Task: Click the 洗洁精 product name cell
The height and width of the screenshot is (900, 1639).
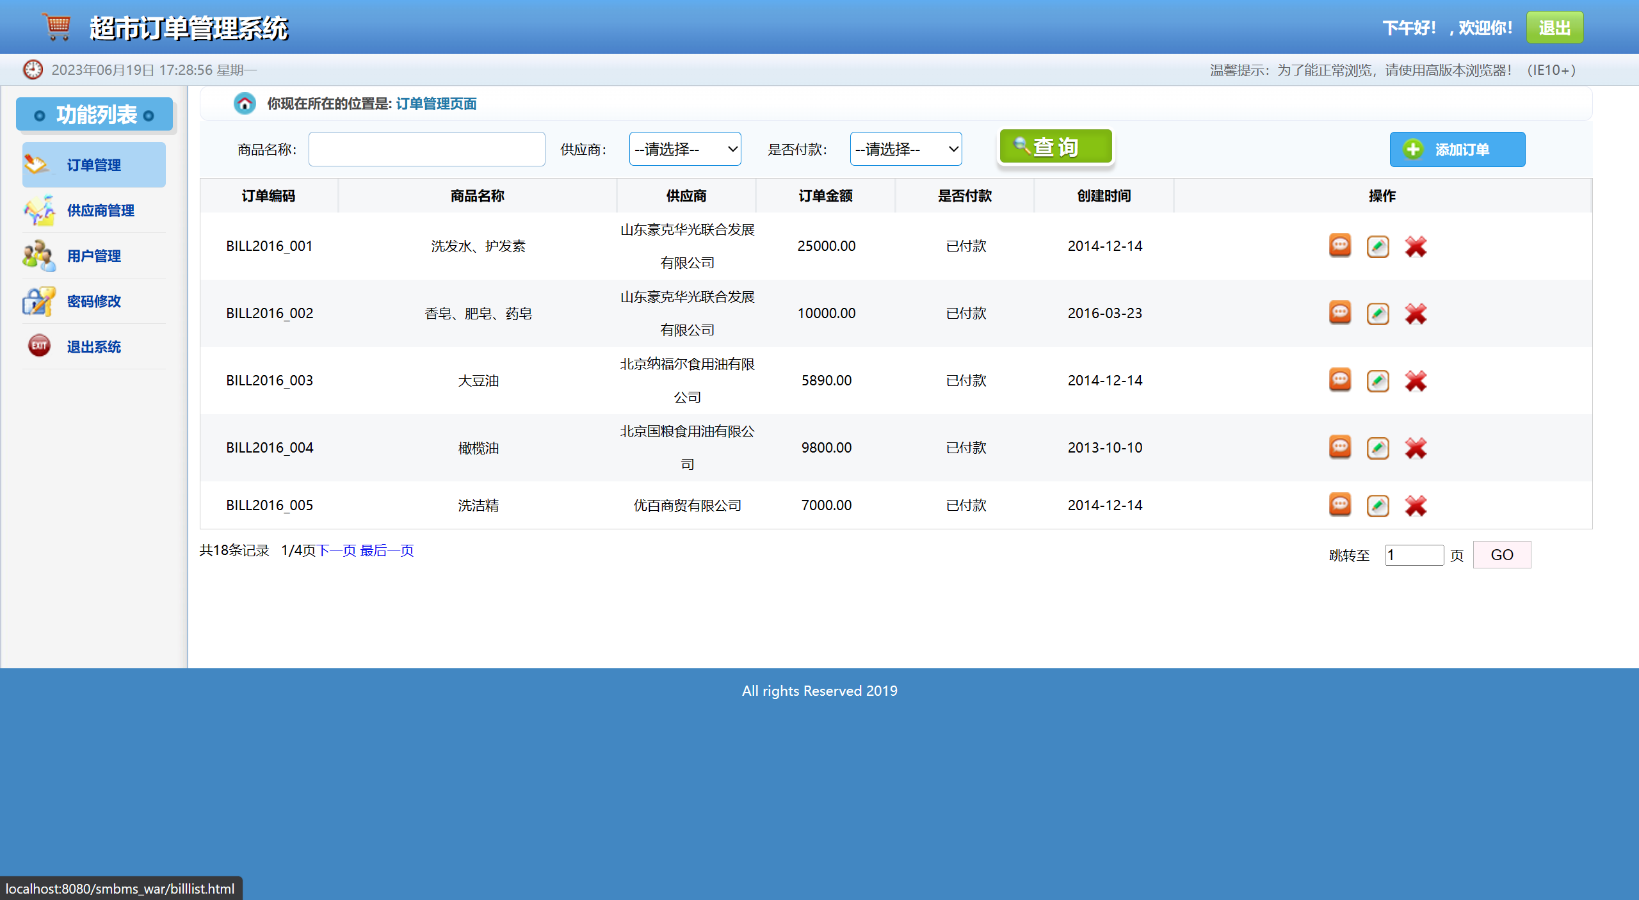Action: pyautogui.click(x=478, y=505)
